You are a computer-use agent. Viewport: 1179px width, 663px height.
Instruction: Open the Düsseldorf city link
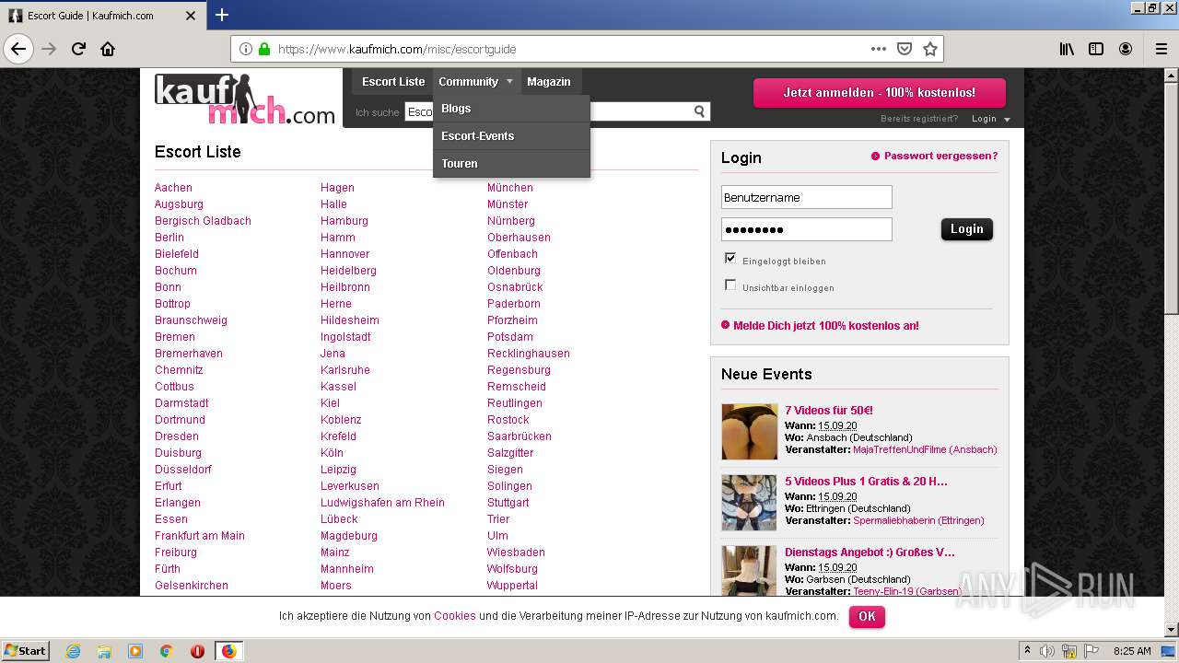(183, 469)
